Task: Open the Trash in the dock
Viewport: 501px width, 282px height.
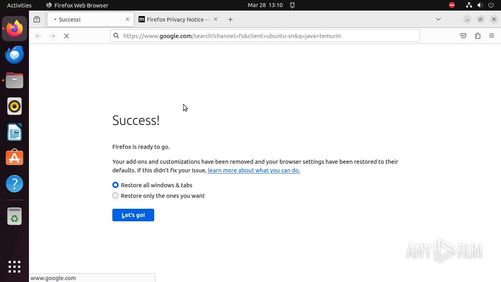Action: (x=14, y=216)
